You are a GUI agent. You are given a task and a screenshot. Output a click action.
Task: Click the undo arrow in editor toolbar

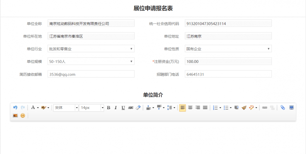pos(15,108)
